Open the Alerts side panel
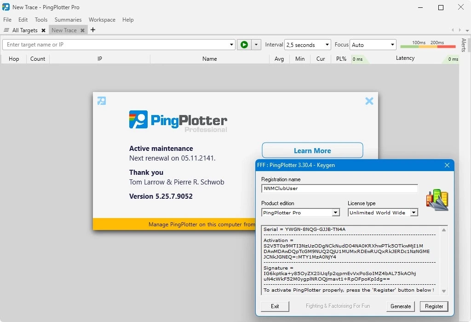The width and height of the screenshot is (471, 322). click(464, 45)
